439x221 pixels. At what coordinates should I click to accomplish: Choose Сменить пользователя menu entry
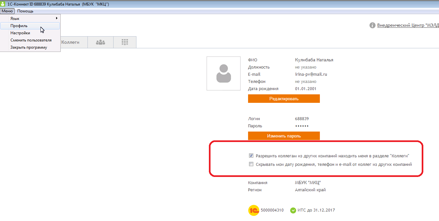click(30, 40)
